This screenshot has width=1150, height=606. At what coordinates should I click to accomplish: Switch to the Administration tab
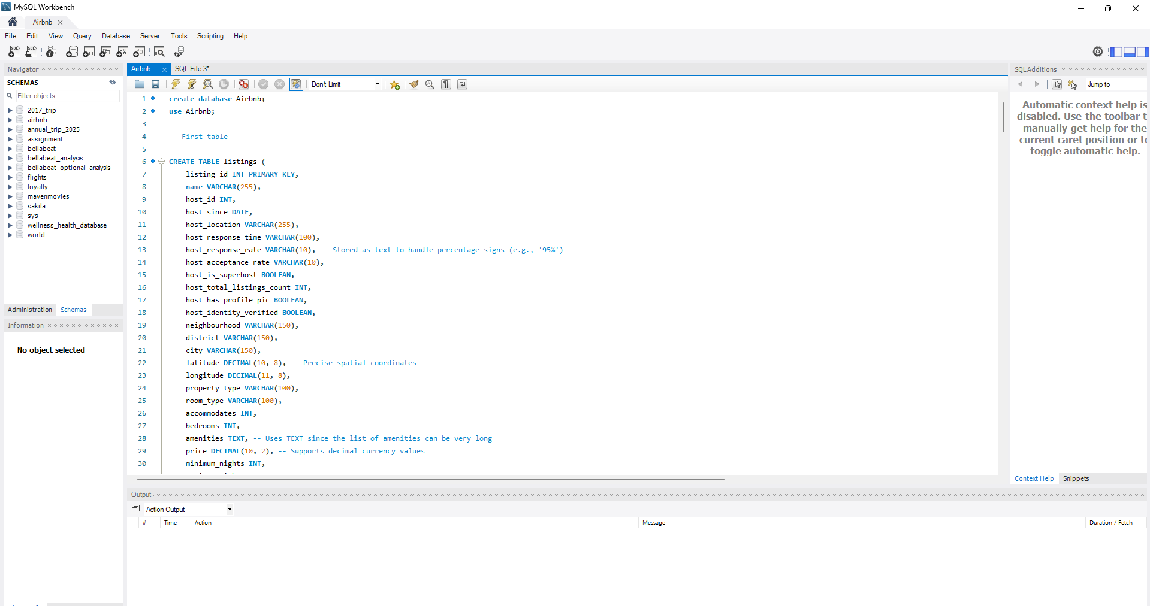click(x=30, y=310)
